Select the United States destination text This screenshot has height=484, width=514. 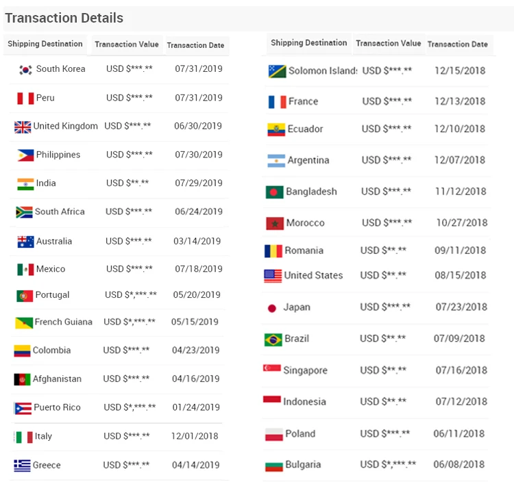coord(313,275)
